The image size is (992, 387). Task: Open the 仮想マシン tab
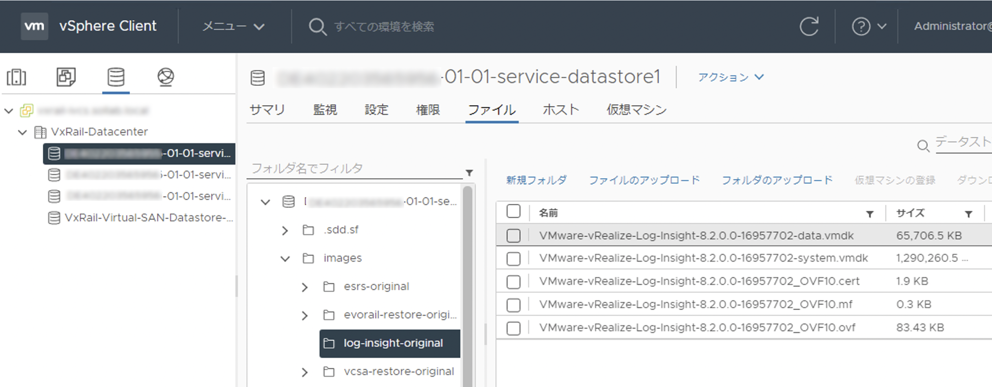[x=636, y=110]
